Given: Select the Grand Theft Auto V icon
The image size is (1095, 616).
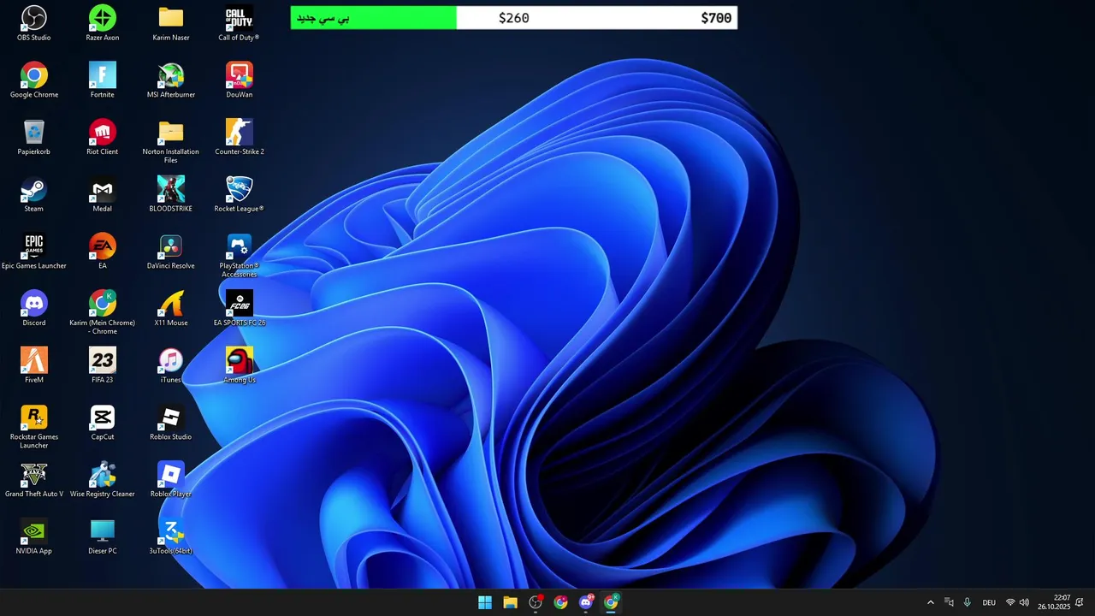Looking at the screenshot, I should [x=34, y=480].
